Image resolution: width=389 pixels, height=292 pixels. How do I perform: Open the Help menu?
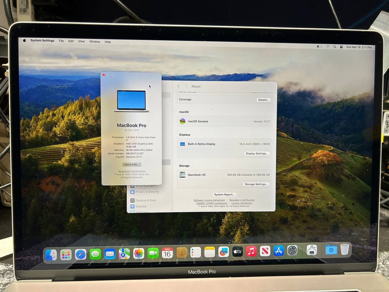108,42
